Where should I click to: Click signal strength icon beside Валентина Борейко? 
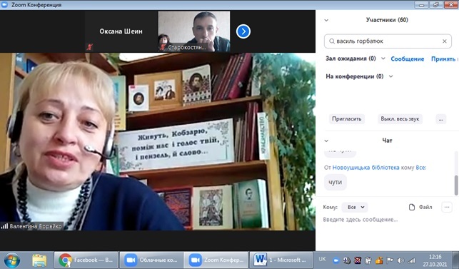point(4,226)
